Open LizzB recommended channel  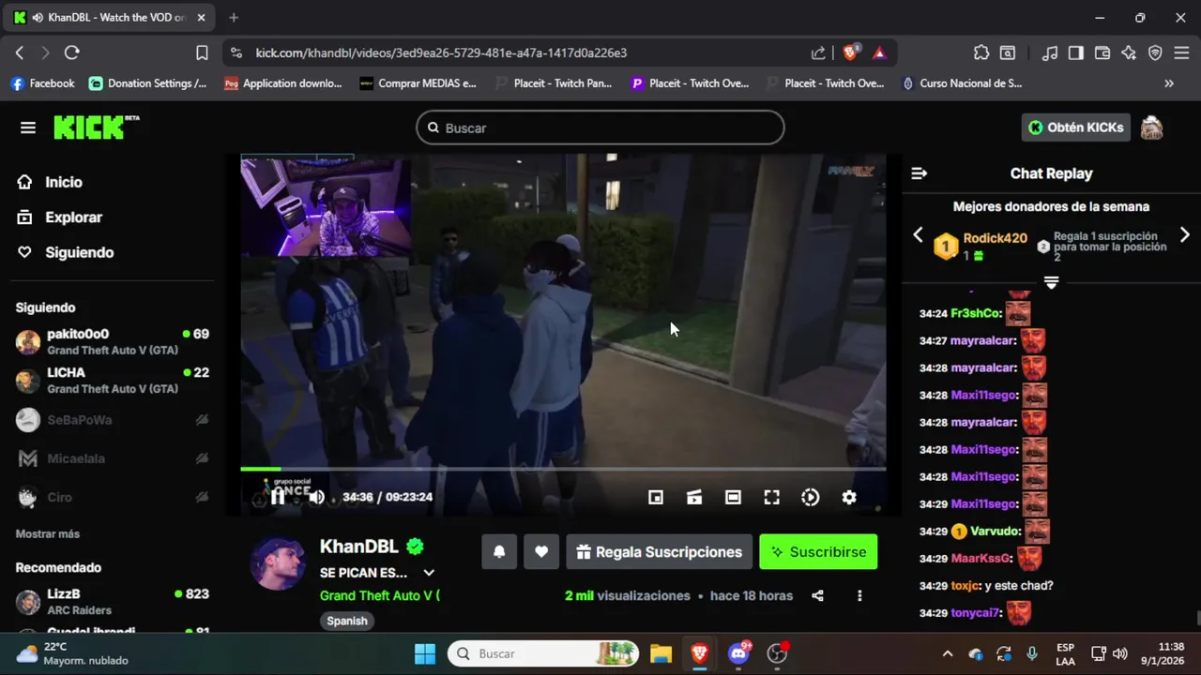coord(113,601)
